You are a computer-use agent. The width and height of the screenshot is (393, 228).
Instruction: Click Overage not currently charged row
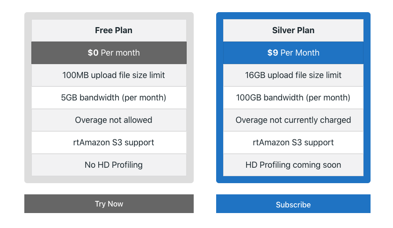tap(293, 120)
